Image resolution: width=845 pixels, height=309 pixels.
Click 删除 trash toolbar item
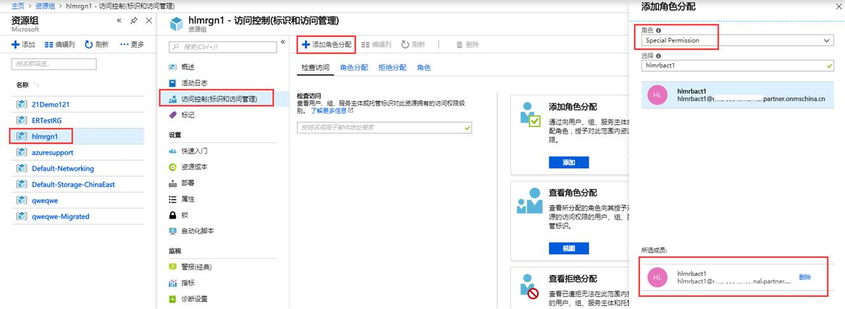[x=468, y=45]
